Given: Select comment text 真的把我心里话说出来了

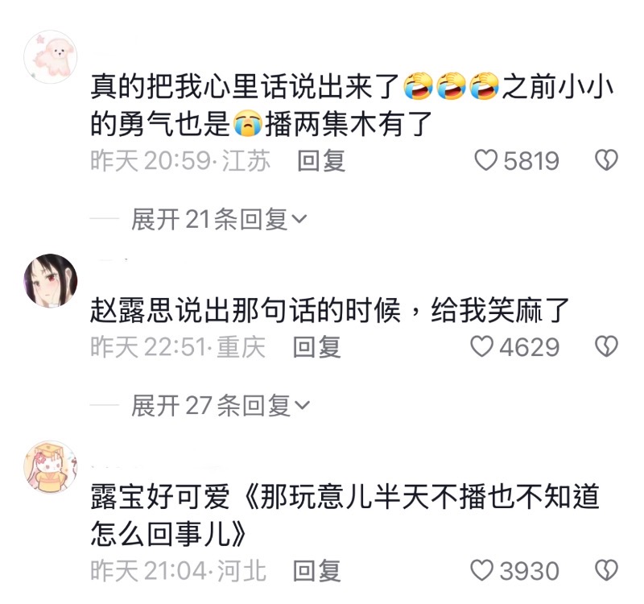Looking at the screenshot, I should point(245,87).
